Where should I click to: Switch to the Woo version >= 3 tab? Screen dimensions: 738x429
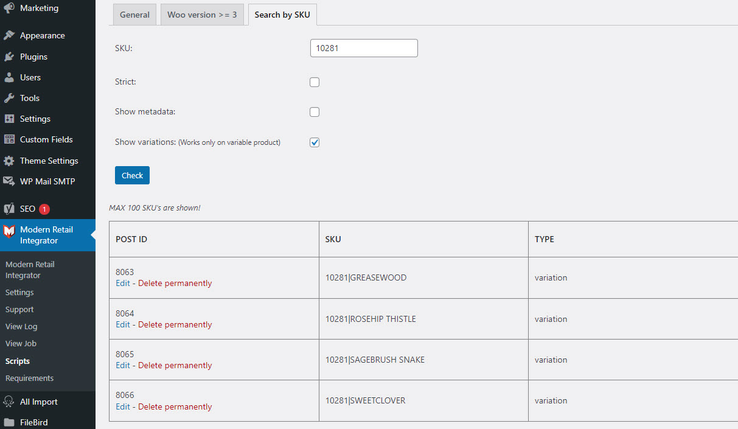tap(202, 15)
